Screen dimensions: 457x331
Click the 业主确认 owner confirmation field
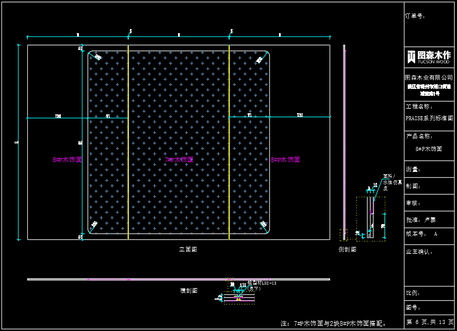click(419, 252)
